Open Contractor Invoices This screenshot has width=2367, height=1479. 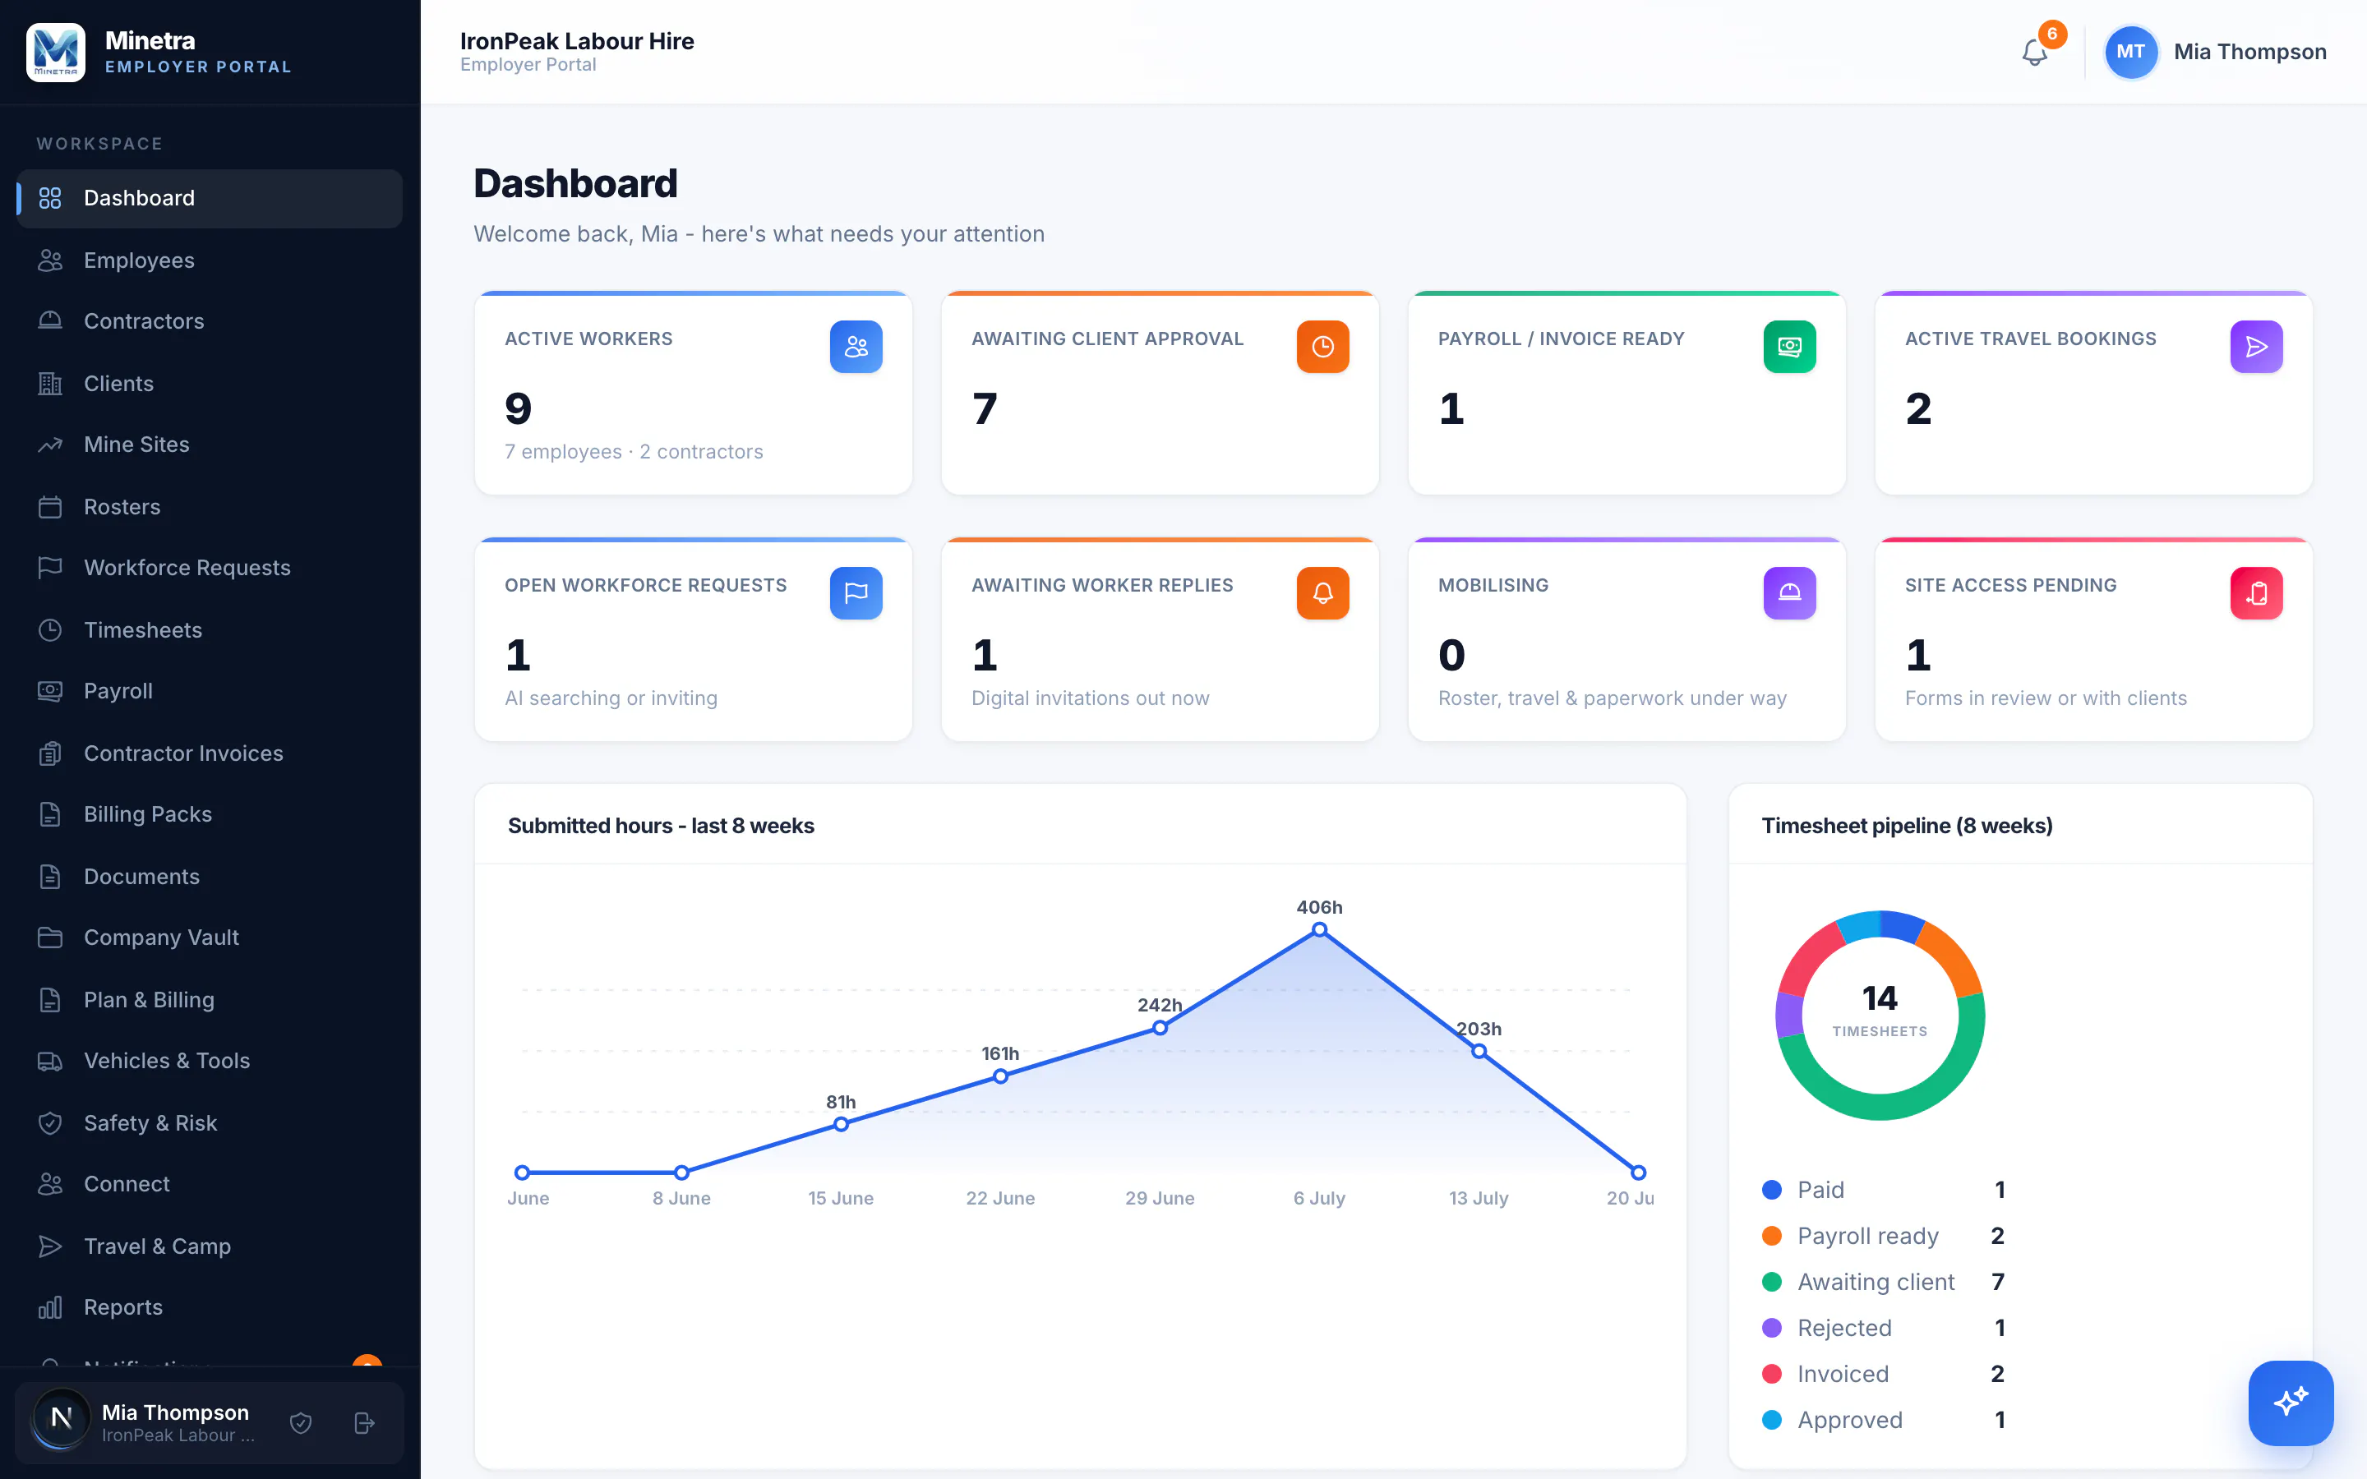pos(210,753)
